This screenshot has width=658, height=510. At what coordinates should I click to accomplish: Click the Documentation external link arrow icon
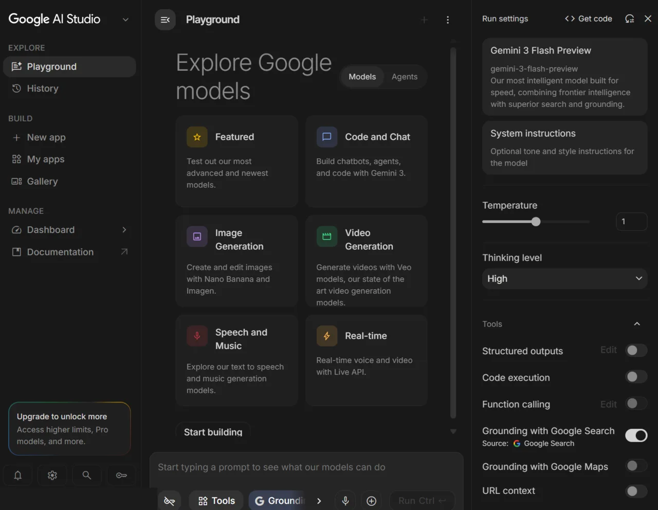pos(124,251)
